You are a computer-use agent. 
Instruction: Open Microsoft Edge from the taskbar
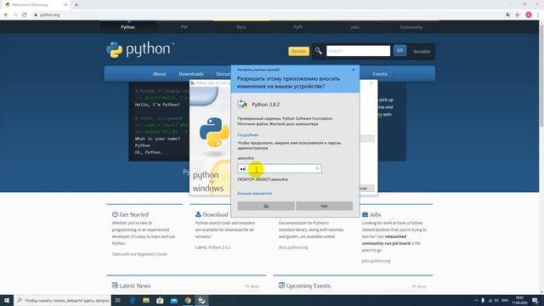tap(133, 300)
